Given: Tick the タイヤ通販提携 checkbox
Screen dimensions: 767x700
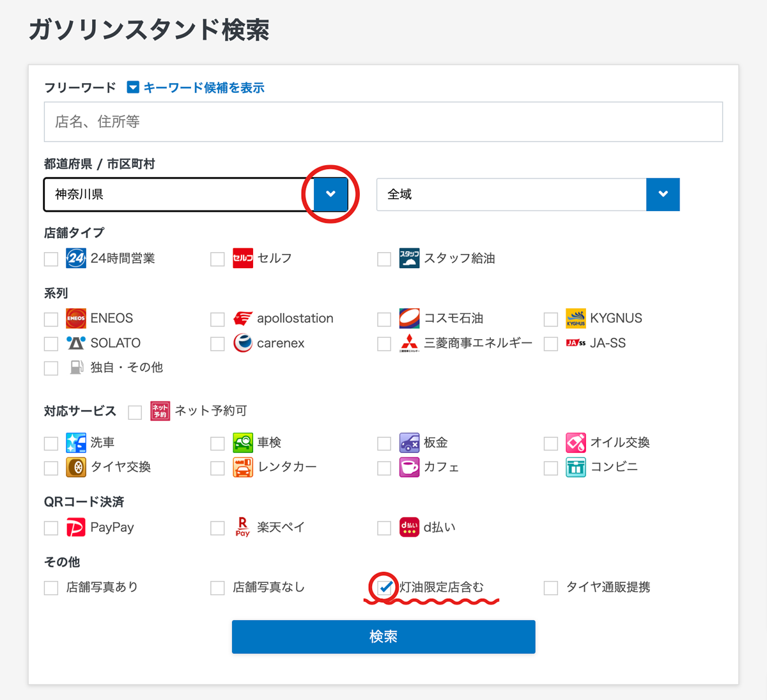Looking at the screenshot, I should coord(551,588).
